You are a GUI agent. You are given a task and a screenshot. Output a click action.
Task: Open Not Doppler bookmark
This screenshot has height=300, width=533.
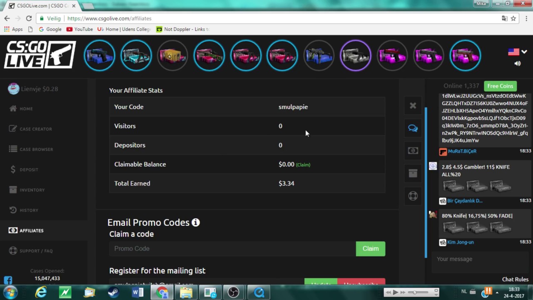(x=182, y=29)
